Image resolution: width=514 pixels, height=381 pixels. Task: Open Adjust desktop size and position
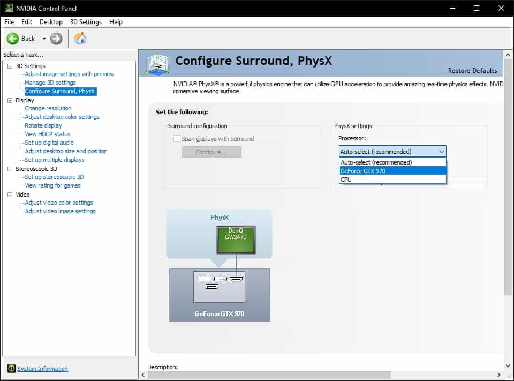(66, 151)
